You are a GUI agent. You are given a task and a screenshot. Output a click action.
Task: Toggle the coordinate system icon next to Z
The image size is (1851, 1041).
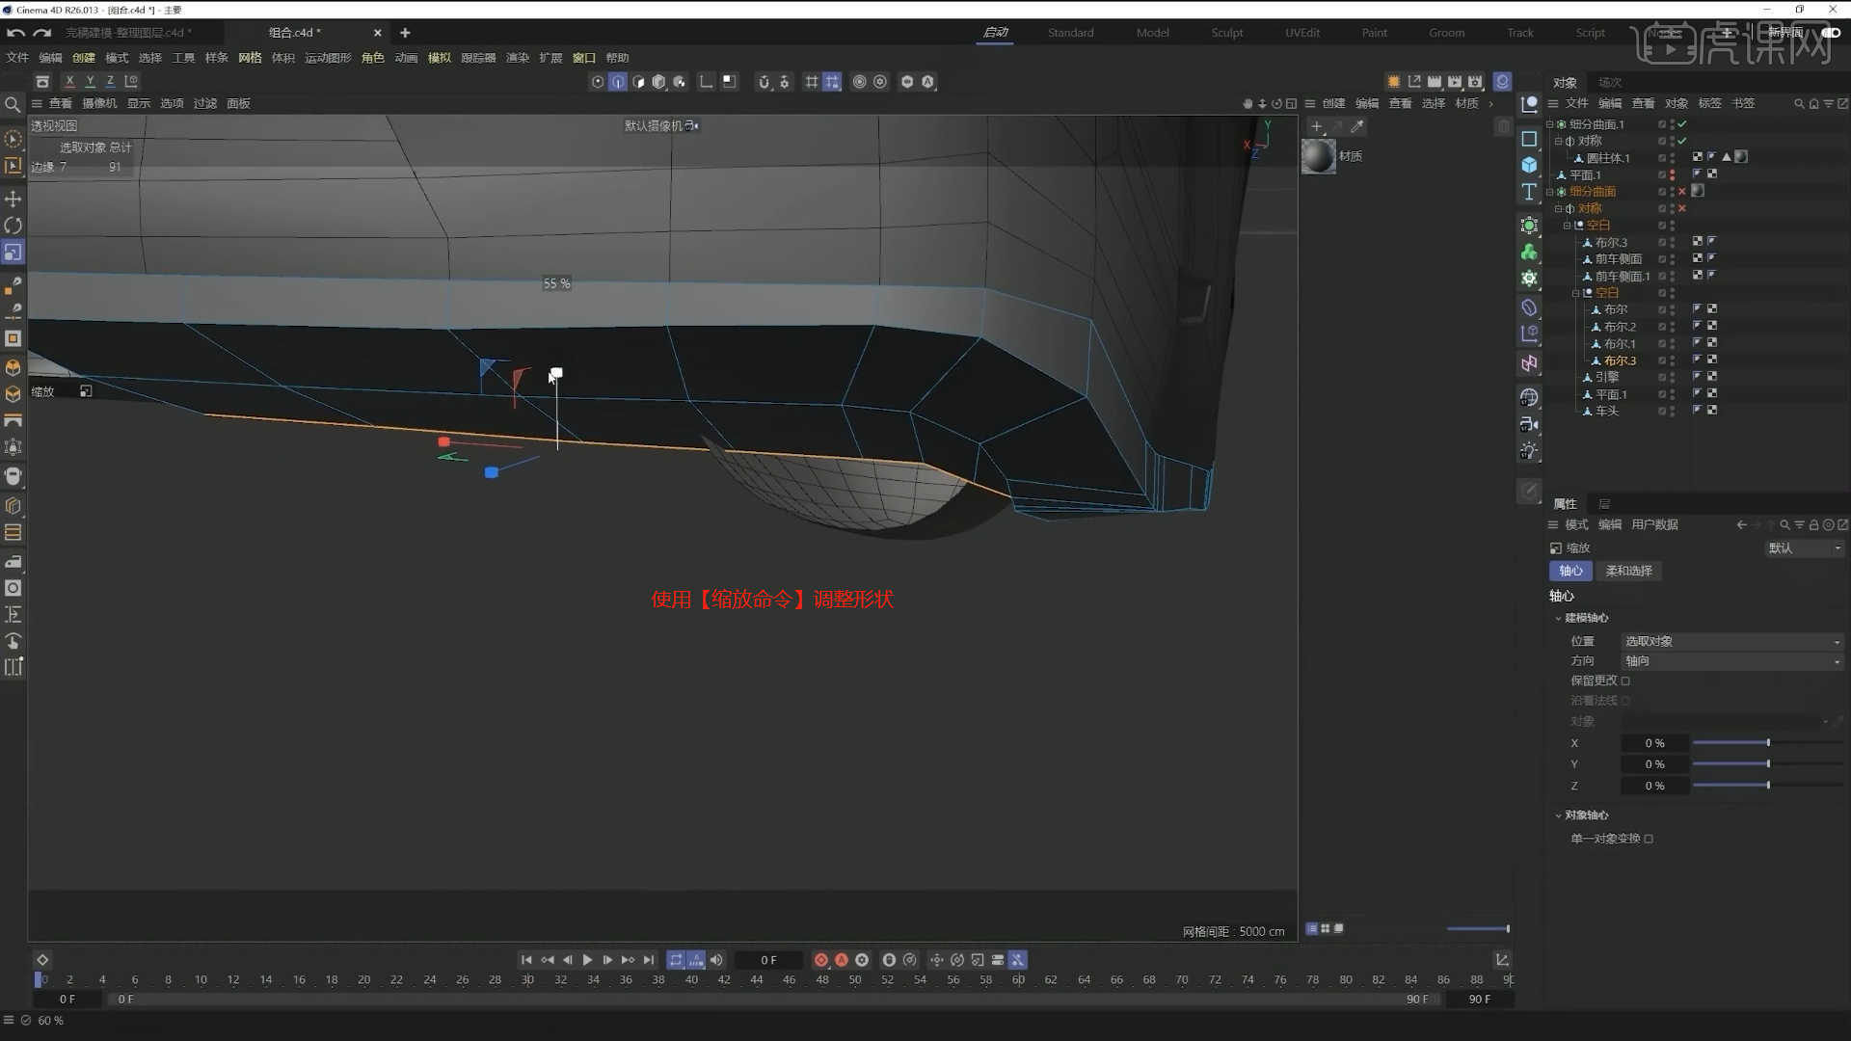tap(131, 82)
